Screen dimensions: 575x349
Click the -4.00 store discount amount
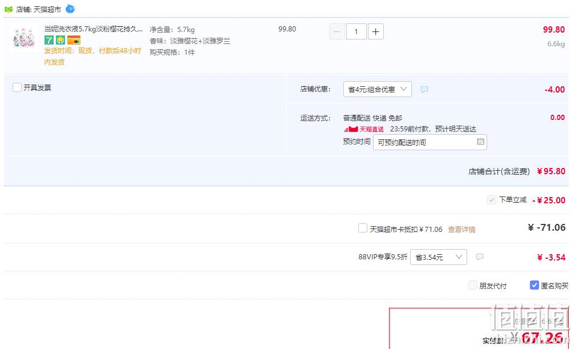(x=554, y=89)
